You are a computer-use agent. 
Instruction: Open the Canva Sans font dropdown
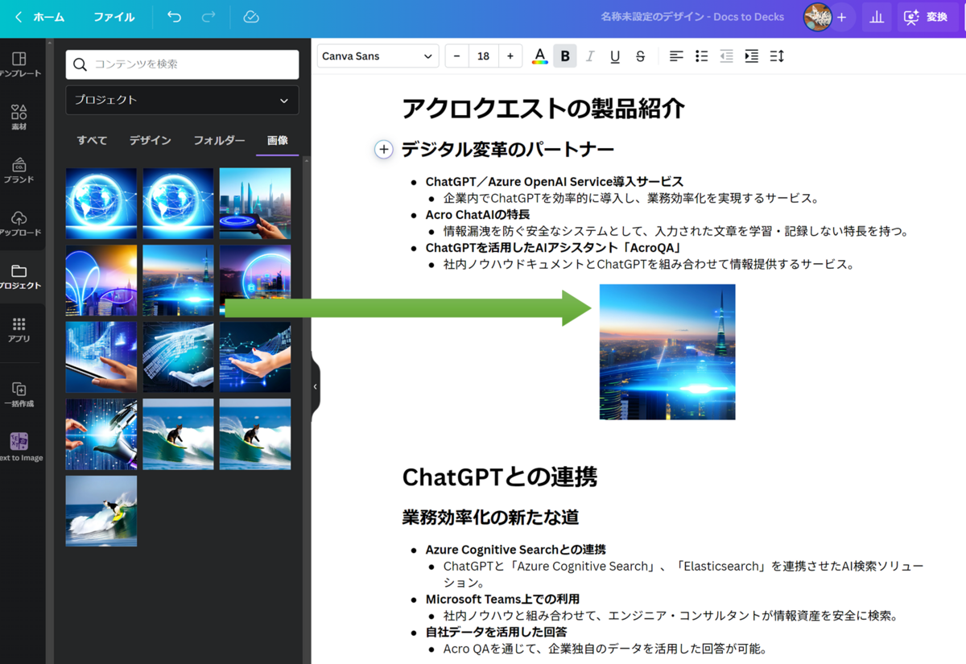378,56
